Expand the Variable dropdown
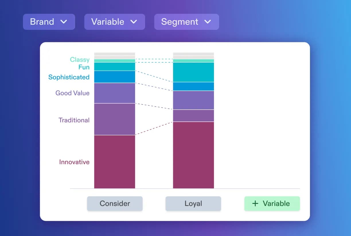This screenshot has width=351, height=236. 114,22
